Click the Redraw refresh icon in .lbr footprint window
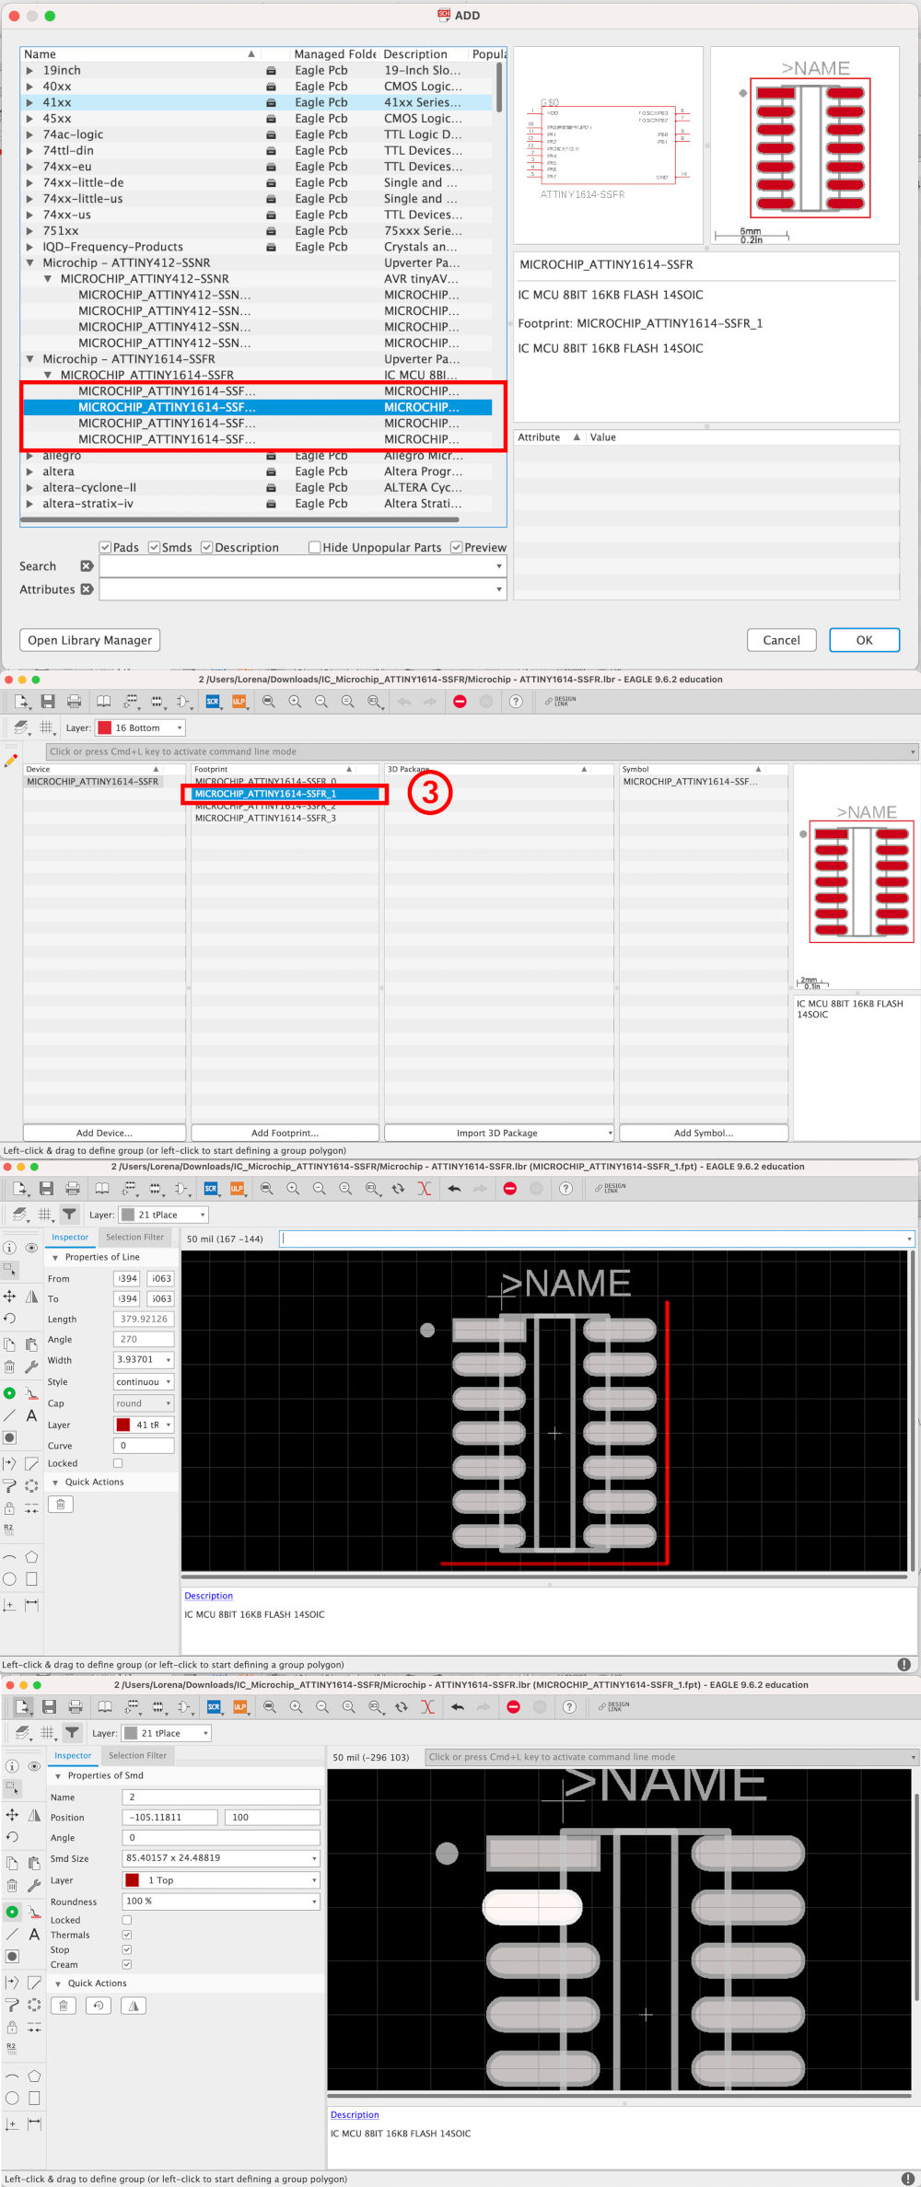921x2187 pixels. 398,1189
